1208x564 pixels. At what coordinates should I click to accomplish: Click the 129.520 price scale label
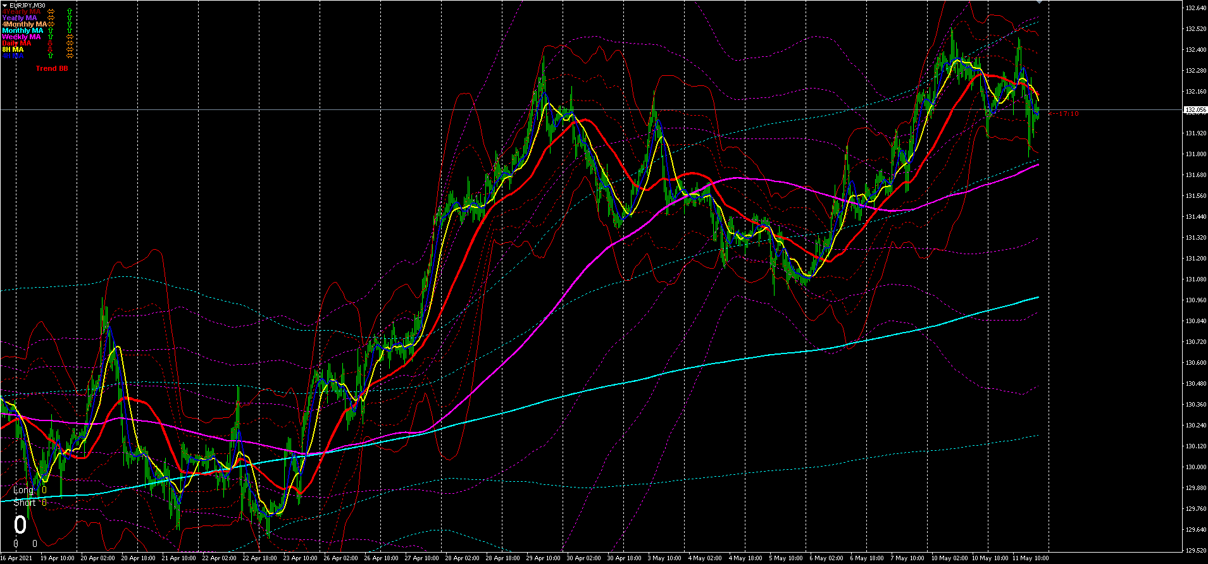click(x=1195, y=551)
